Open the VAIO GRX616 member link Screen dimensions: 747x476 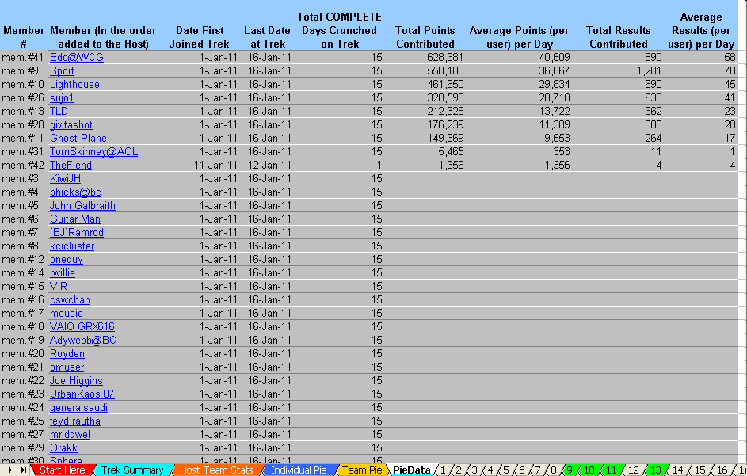click(82, 327)
